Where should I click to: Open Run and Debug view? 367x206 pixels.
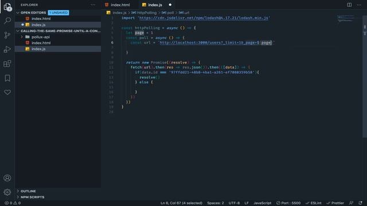[x=7, y=49]
